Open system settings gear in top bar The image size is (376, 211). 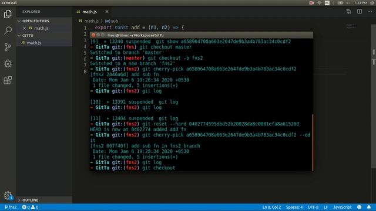pyautogui.click(x=372, y=3)
